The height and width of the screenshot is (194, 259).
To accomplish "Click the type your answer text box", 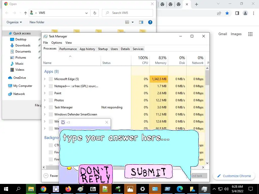I will 129,148.
